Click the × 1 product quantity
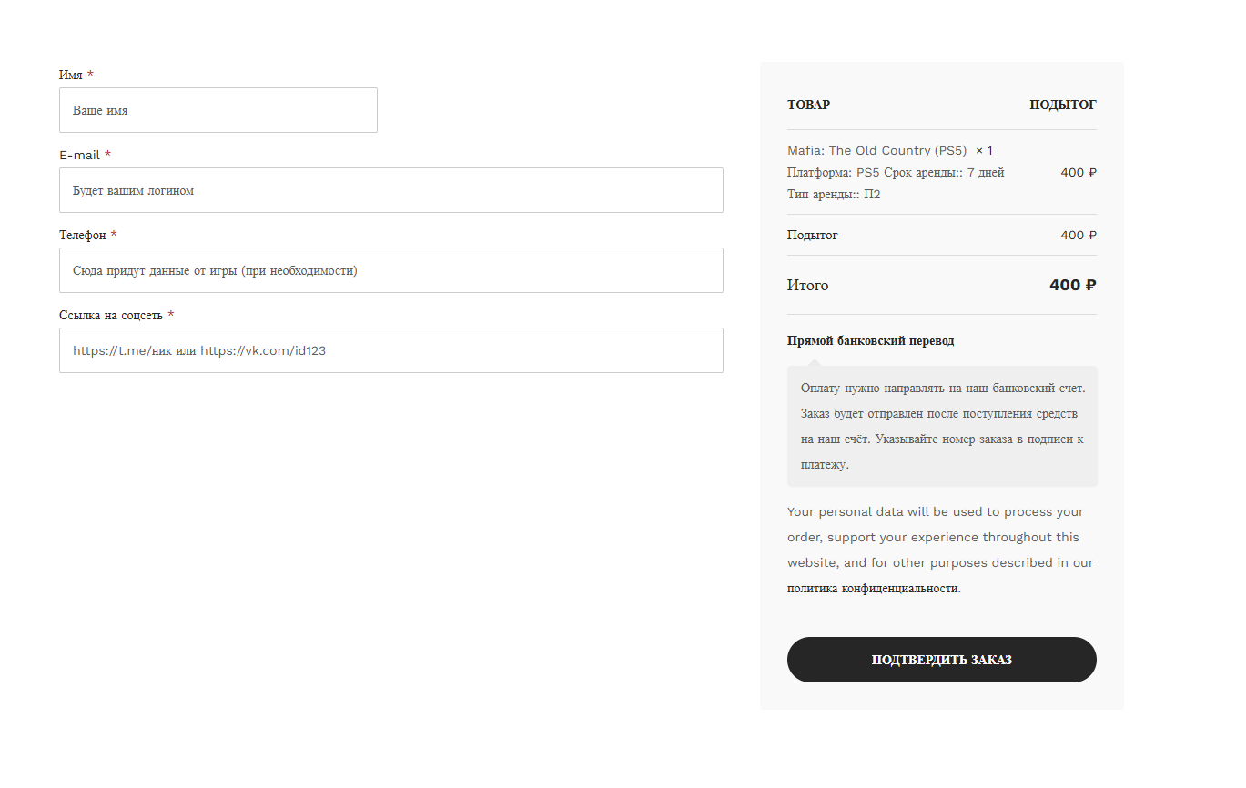This screenshot has width=1246, height=788. tap(984, 151)
